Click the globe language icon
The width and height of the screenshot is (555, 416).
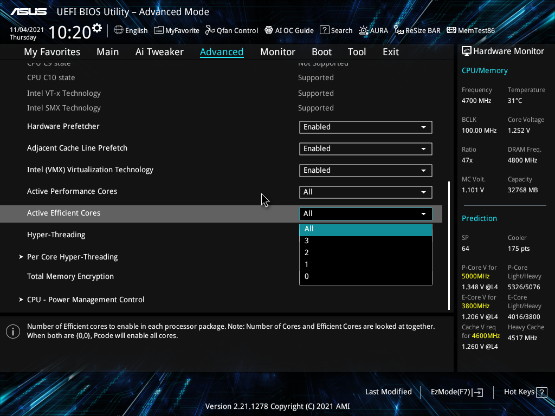click(x=119, y=30)
